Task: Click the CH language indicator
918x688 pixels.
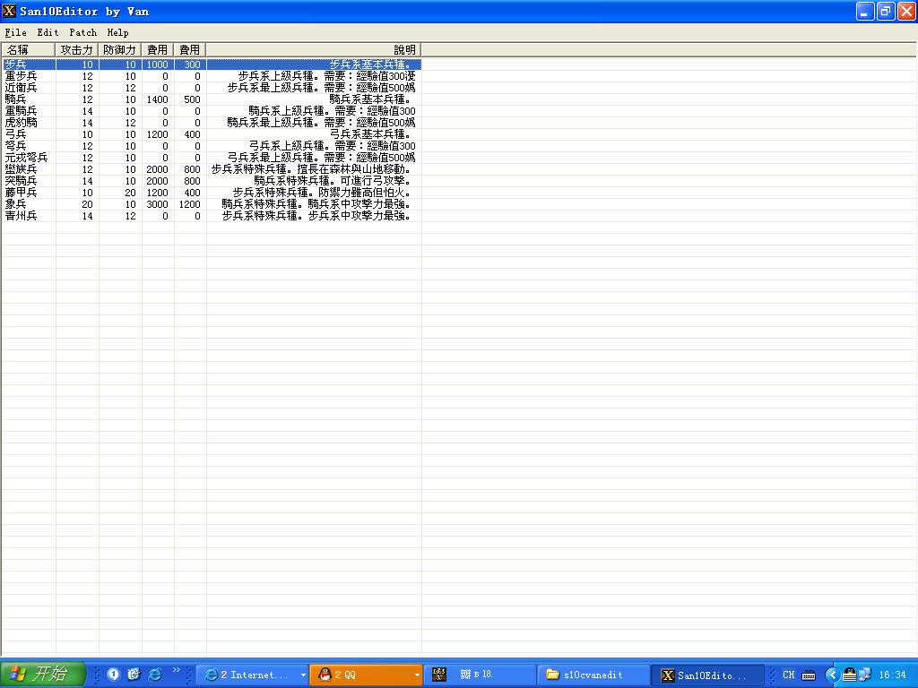Action: pyautogui.click(x=788, y=675)
